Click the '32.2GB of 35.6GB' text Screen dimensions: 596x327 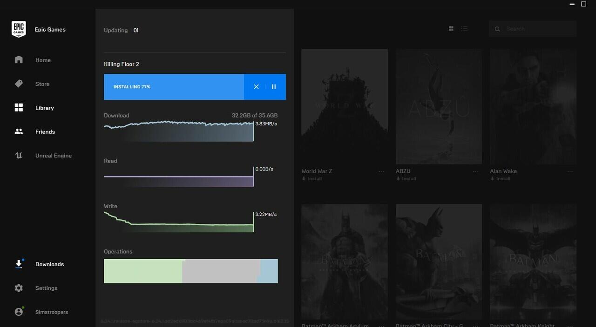point(255,116)
